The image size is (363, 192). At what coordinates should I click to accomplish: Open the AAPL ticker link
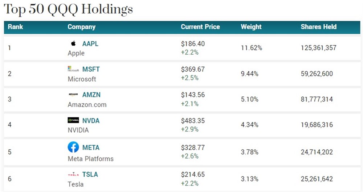90,43
